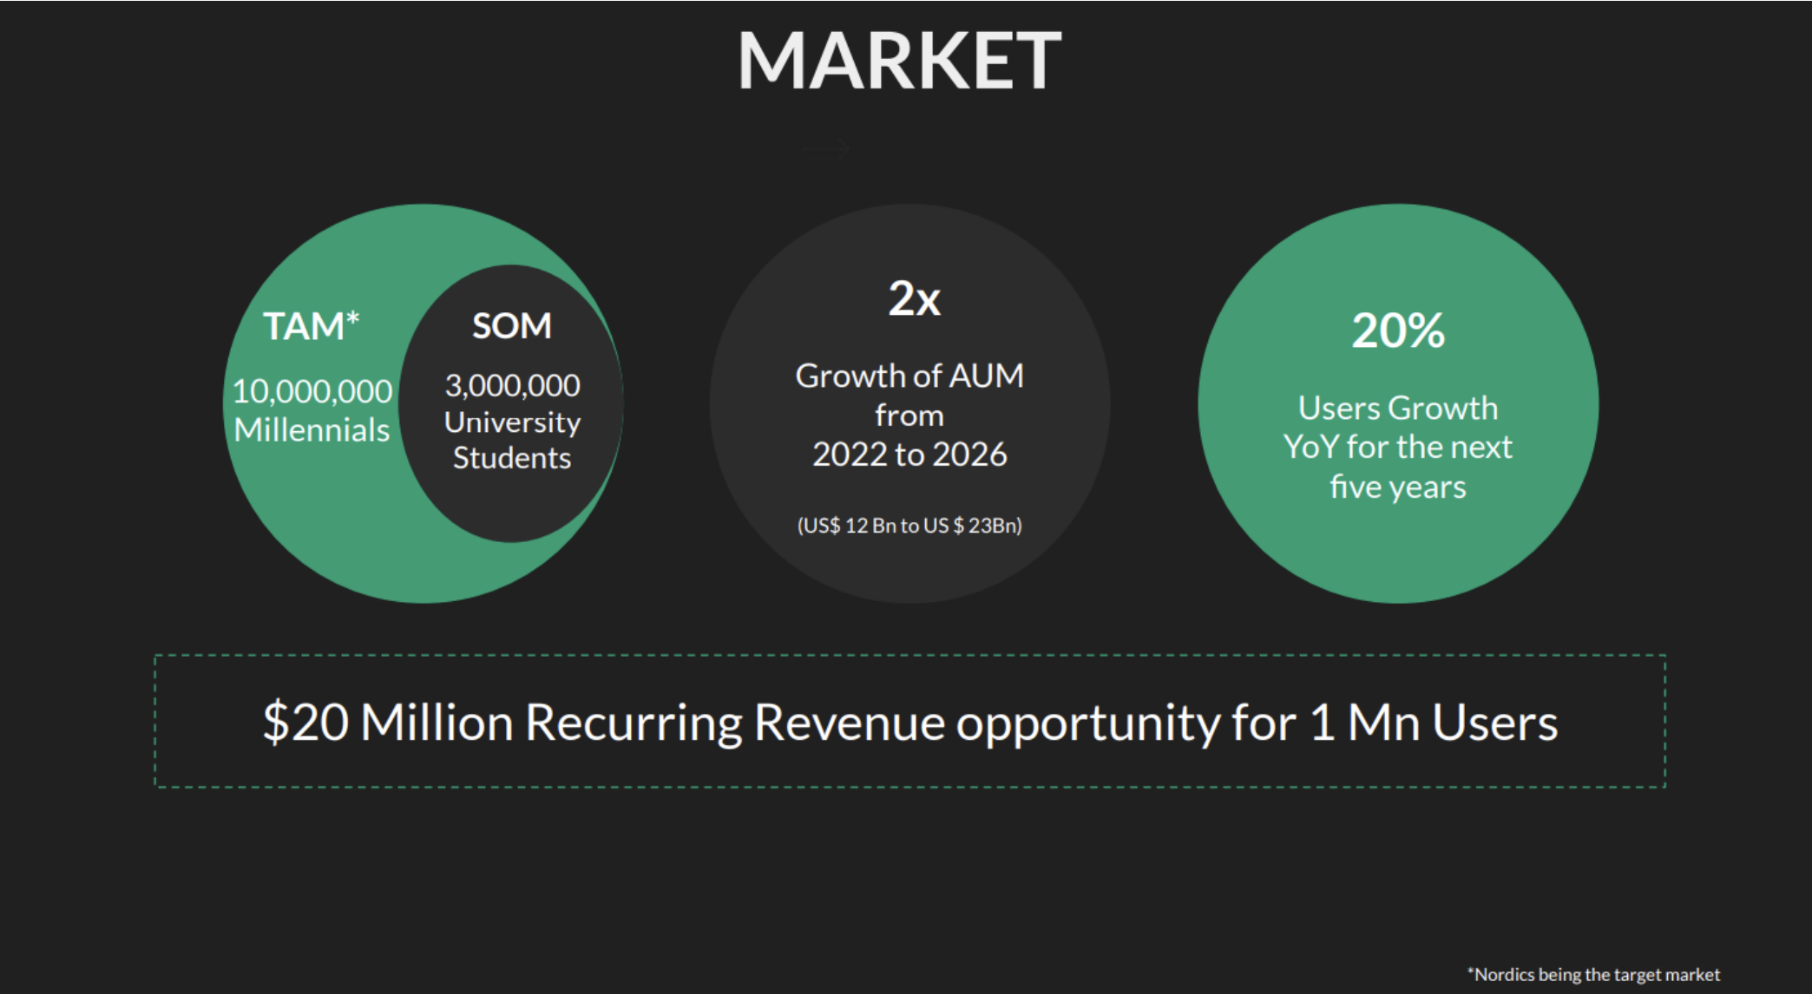The image size is (1812, 994).
Task: Select the 3,000,000 figure
Action: (512, 385)
